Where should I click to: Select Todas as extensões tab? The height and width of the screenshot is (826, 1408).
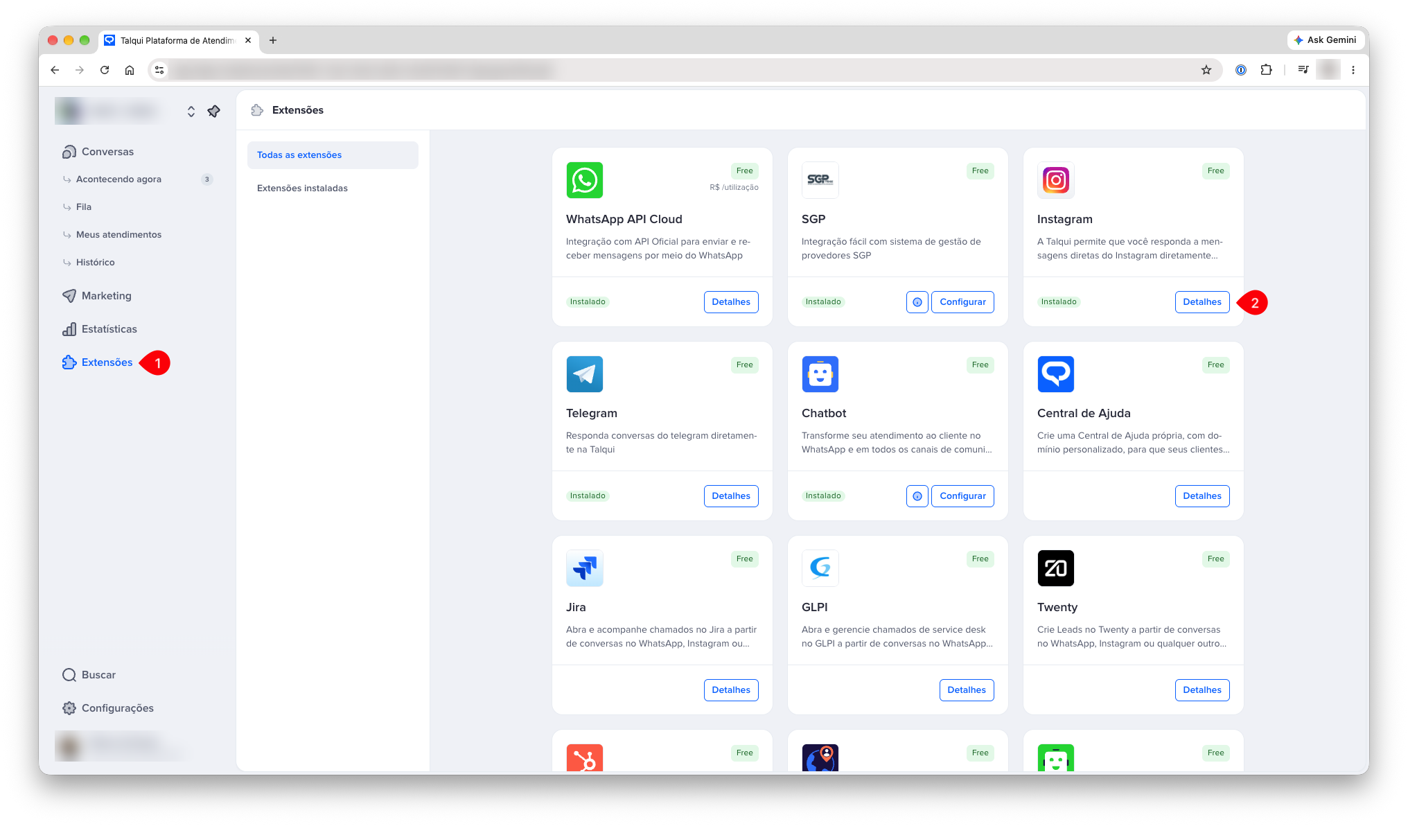(x=333, y=155)
